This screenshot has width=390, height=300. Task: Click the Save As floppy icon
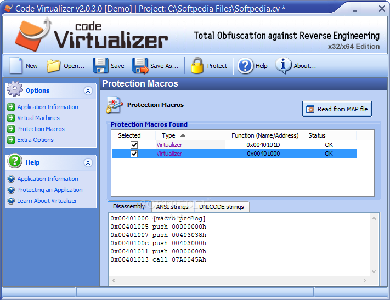click(140, 66)
